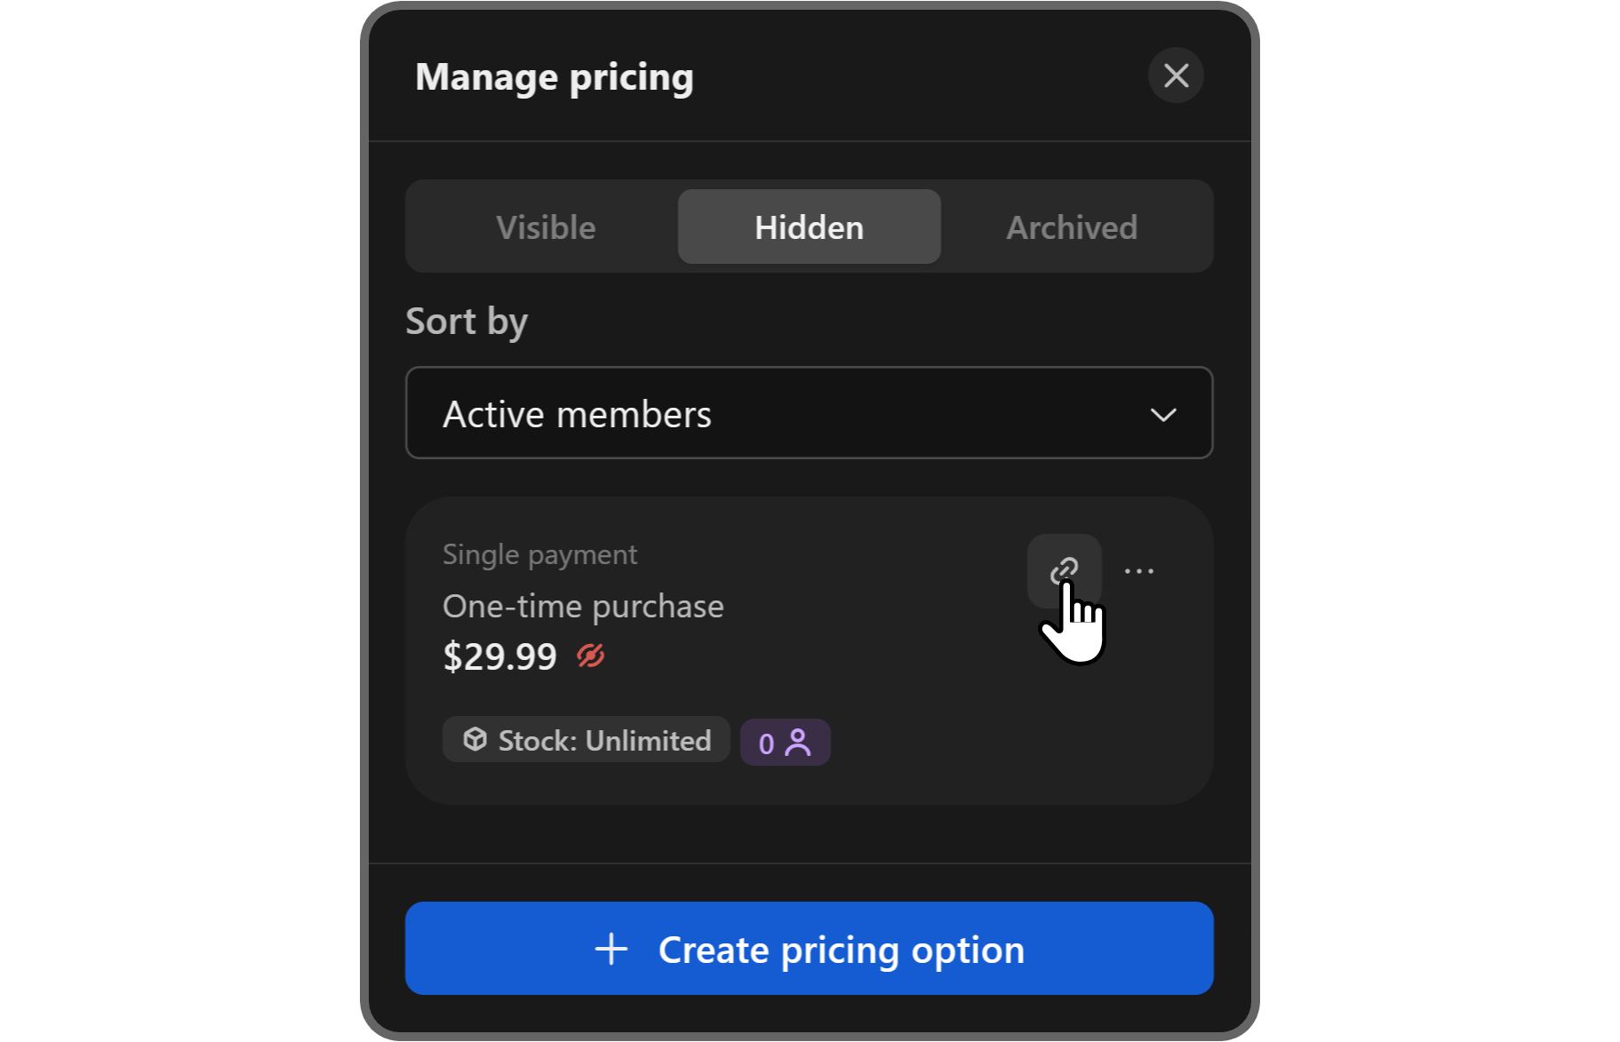Screen dimensions: 1620x1042
Task: Click the stock box cube icon
Action: pos(475,739)
